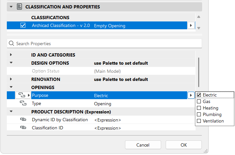Click Empty Opening classification value

110,26
